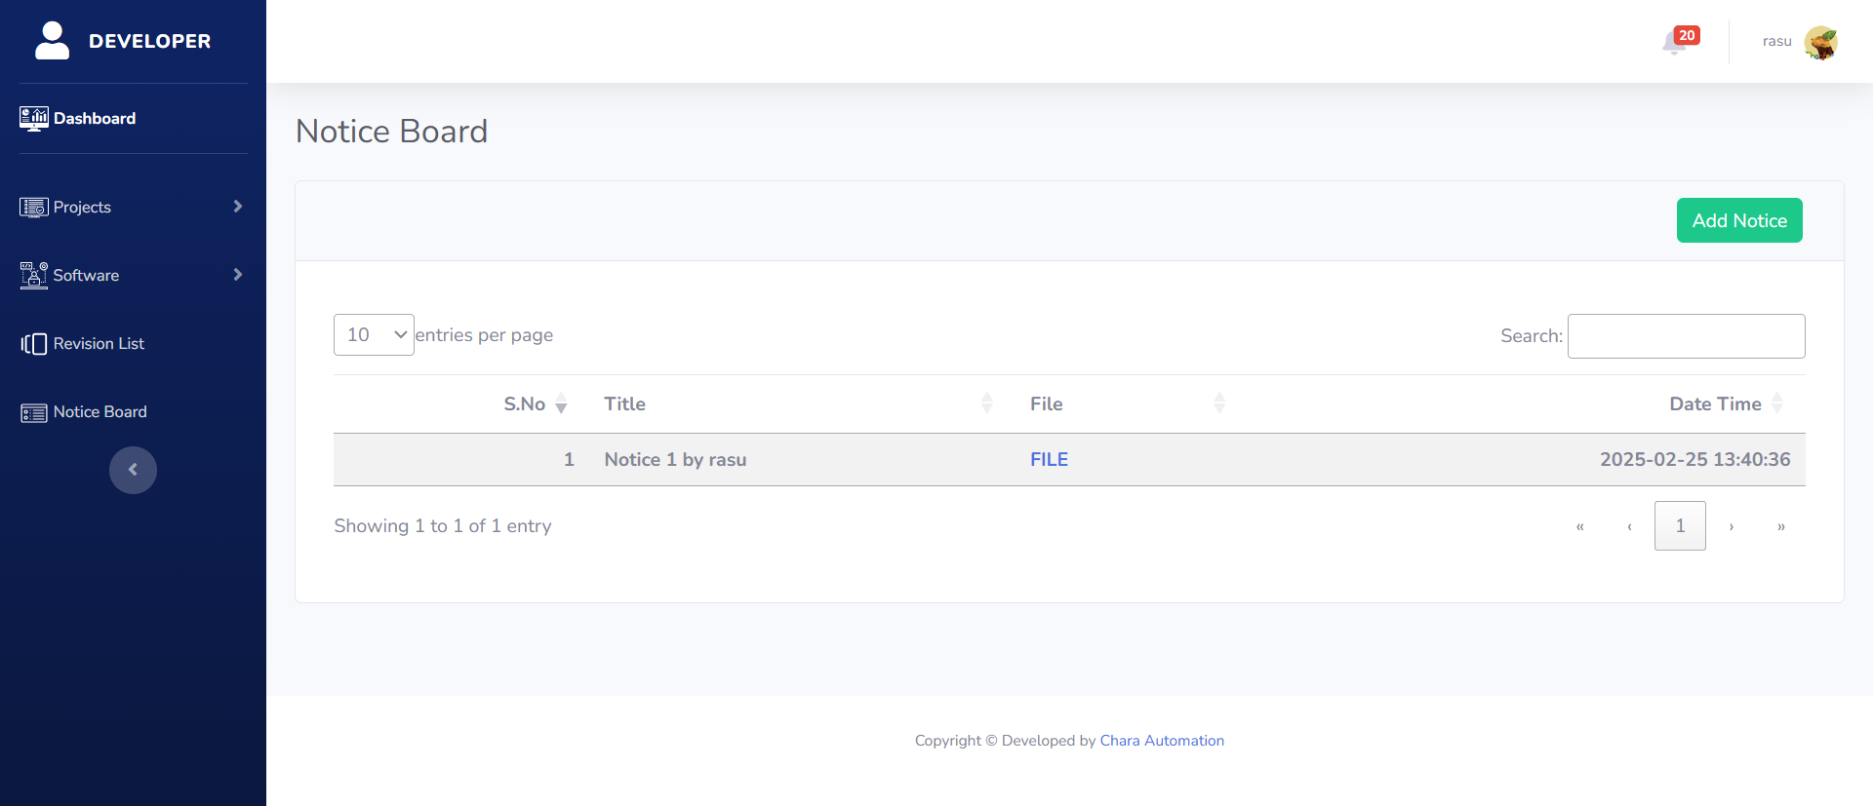The height and width of the screenshot is (806, 1873).
Task: Expand the Software submenu chevron
Action: (x=237, y=275)
